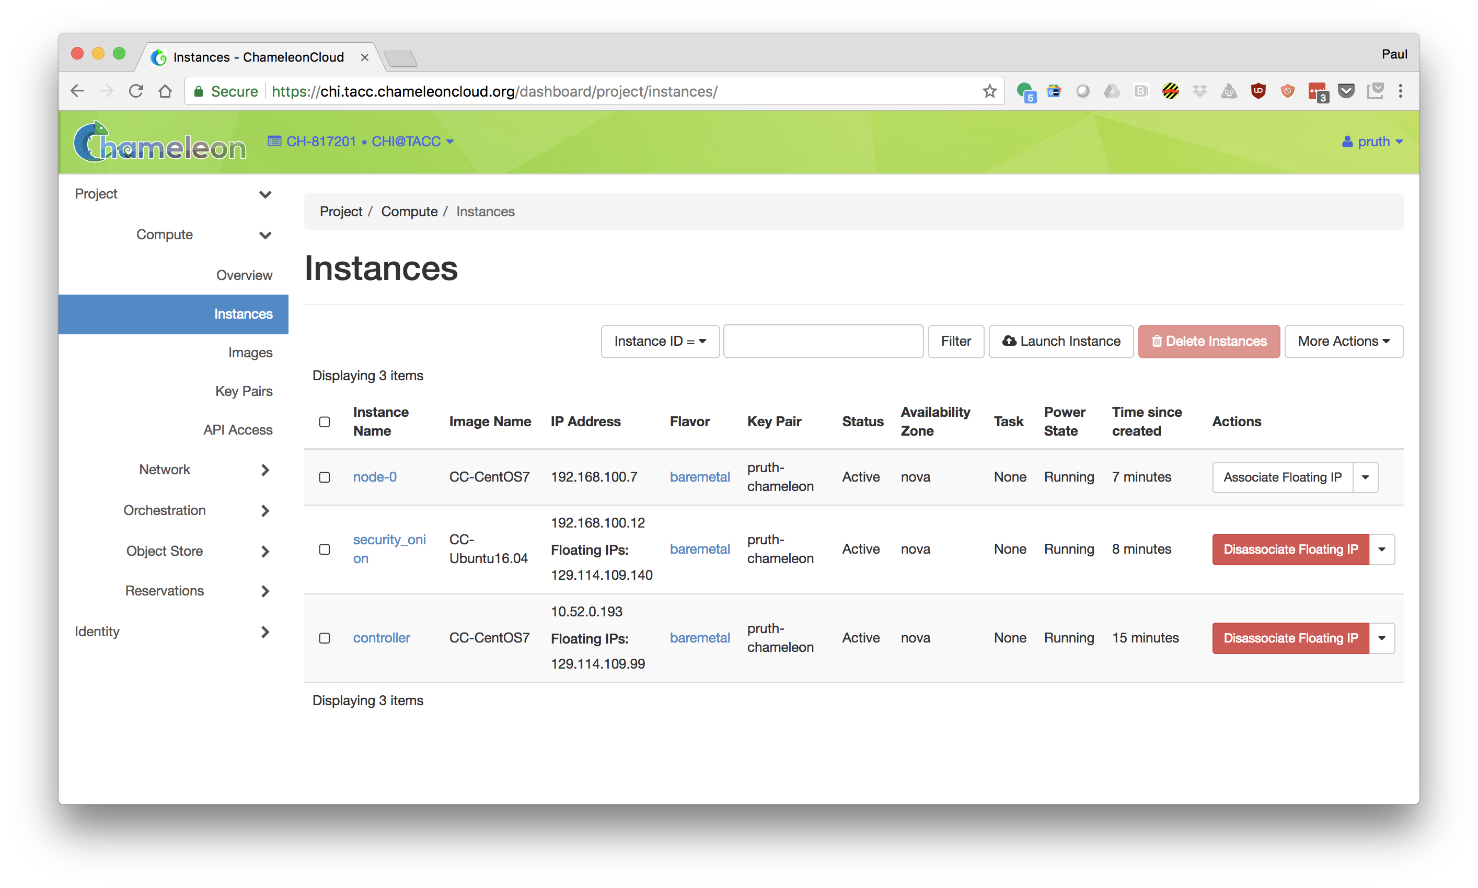Image resolution: width=1478 pixels, height=888 pixels.
Task: Open the security_onion instance link
Action: pos(389,548)
